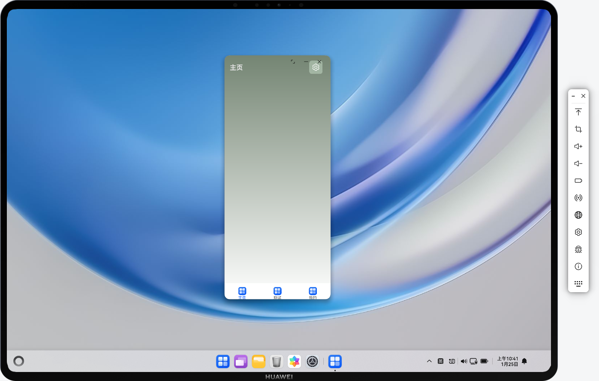Image resolution: width=599 pixels, height=381 pixels.
Task: Click the broadcast signal icon in toolbar
Action: [x=578, y=198]
